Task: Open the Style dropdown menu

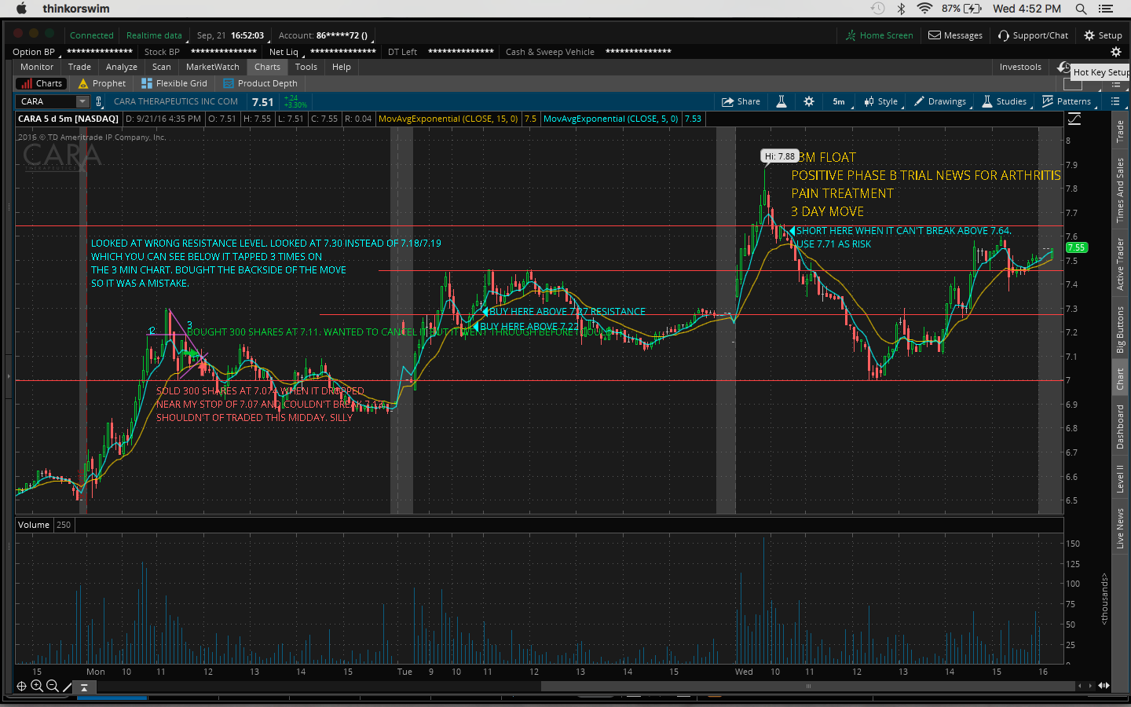Action: pos(882,101)
